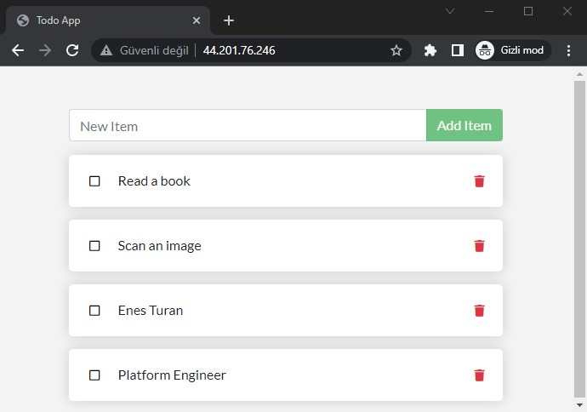Click the 'Read a book' text
Screen dimensions: 587x412
click(x=154, y=181)
